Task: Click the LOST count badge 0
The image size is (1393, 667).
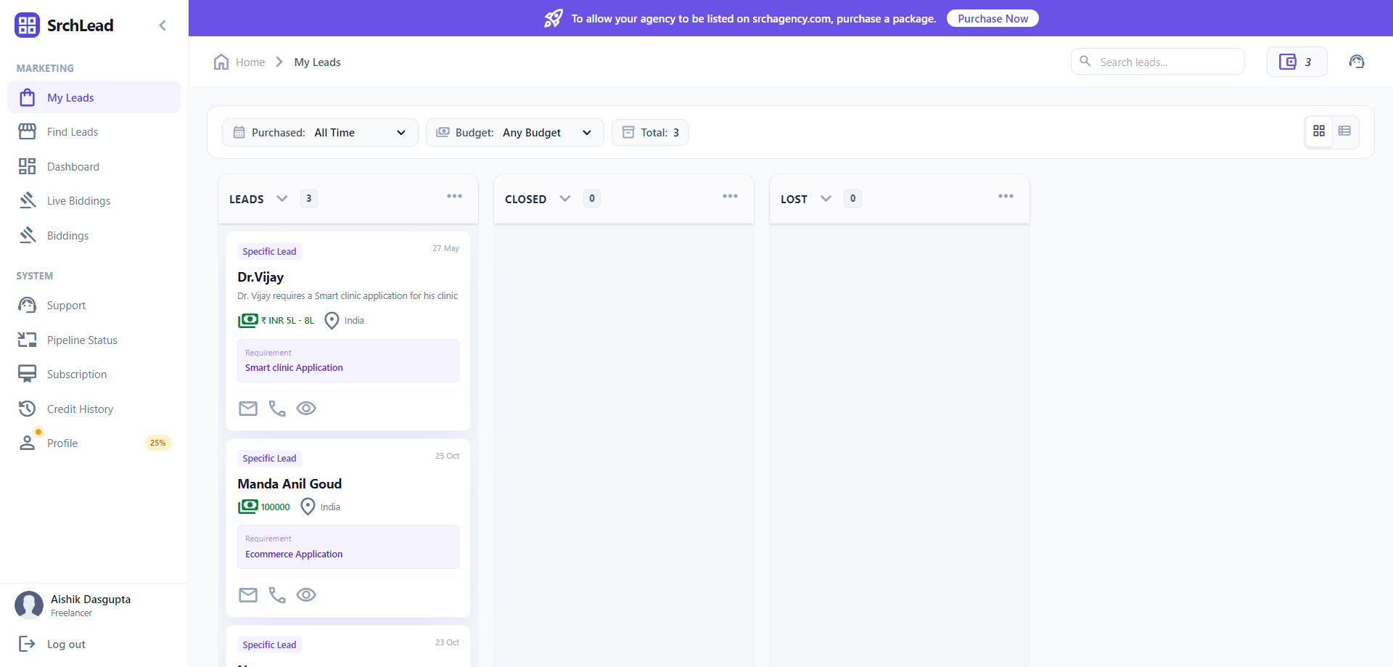Action: click(853, 198)
